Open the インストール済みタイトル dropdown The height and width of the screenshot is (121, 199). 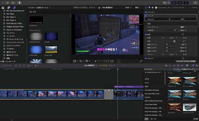coord(39,8)
